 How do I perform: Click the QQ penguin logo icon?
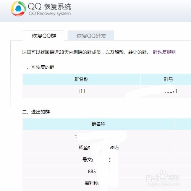pyautogui.click(x=18, y=9)
